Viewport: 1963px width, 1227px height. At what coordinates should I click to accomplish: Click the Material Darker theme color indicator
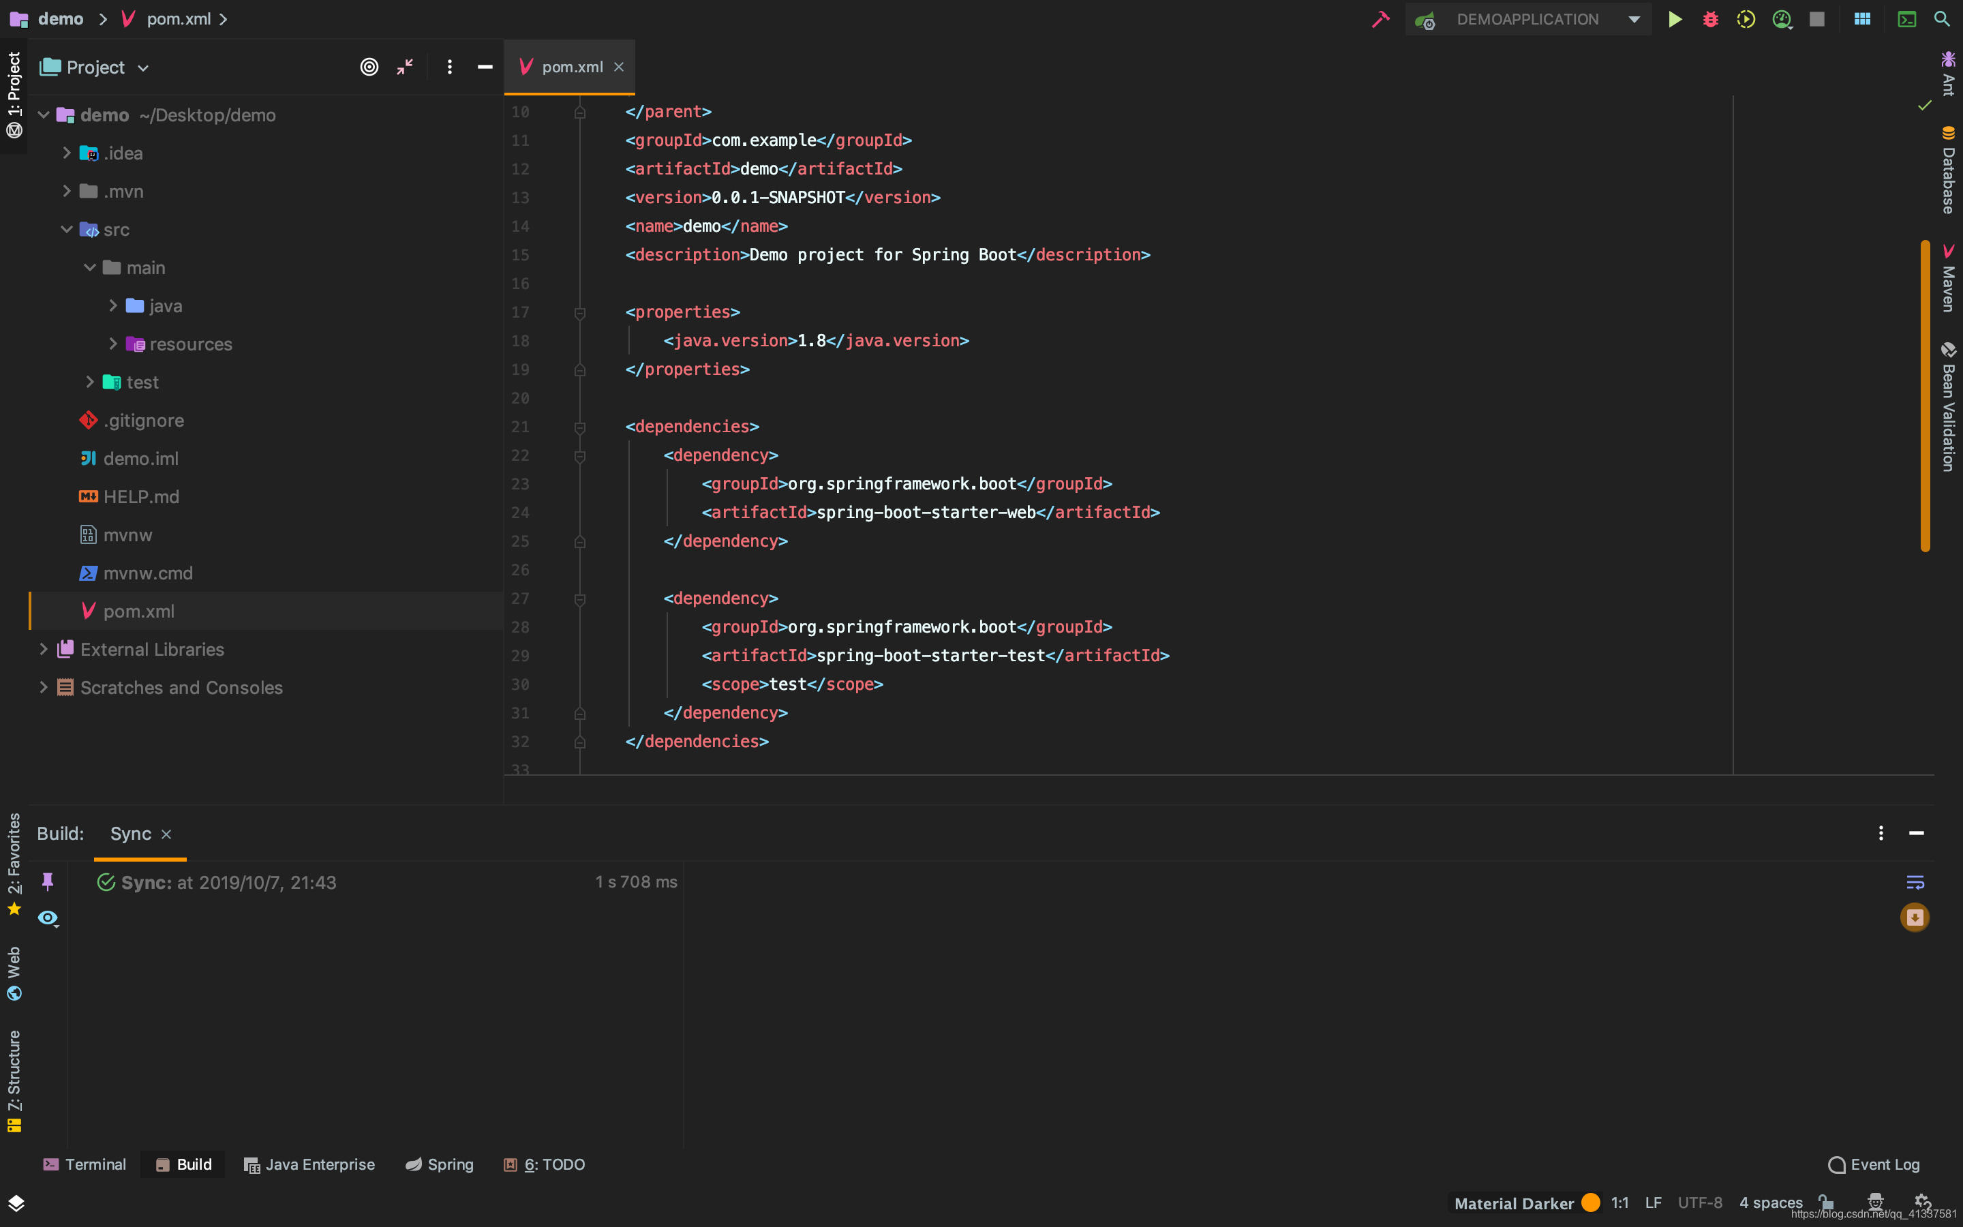point(1591,1202)
